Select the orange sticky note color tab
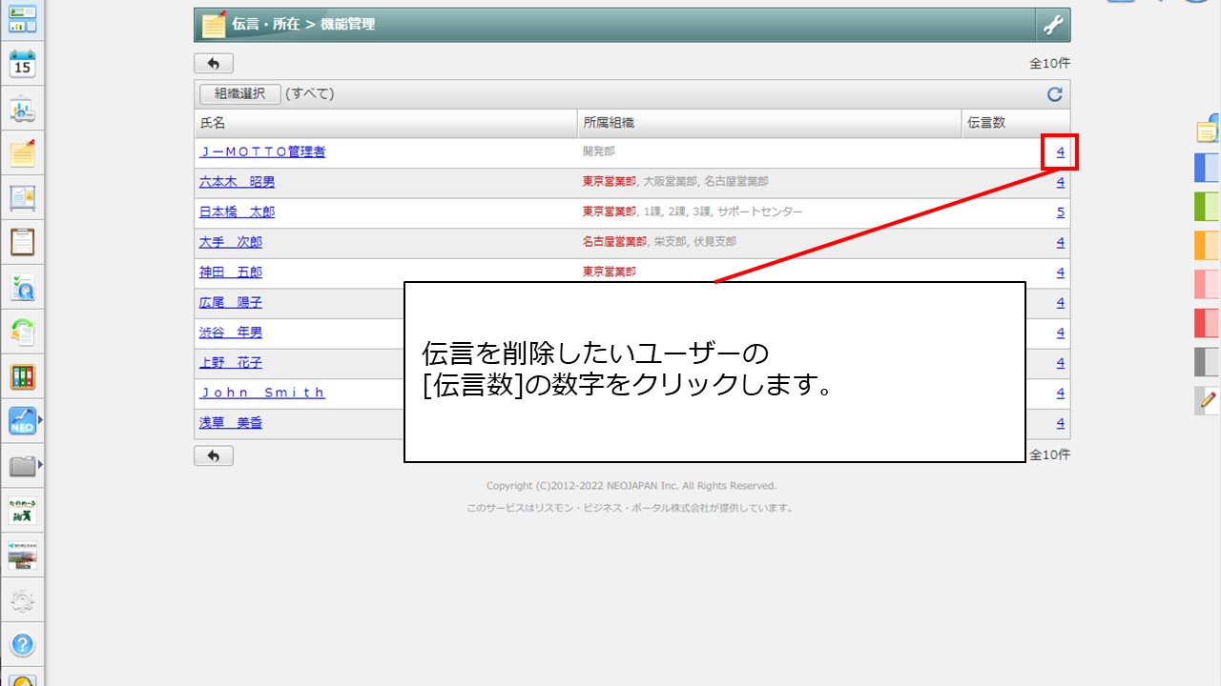The height and width of the screenshot is (686, 1221). click(1207, 246)
